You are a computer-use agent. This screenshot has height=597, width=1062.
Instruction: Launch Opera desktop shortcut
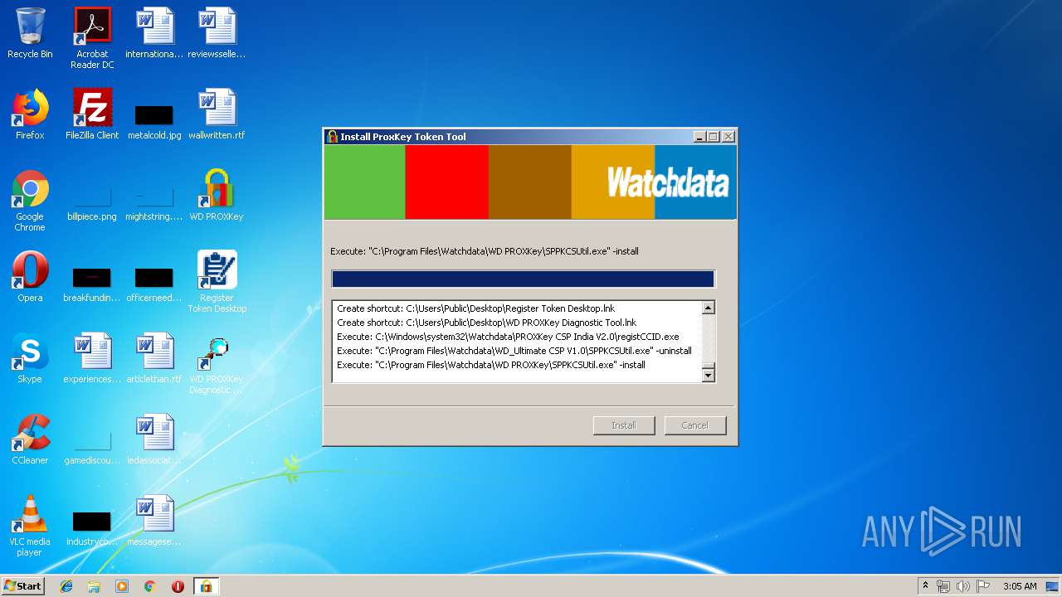tap(30, 277)
